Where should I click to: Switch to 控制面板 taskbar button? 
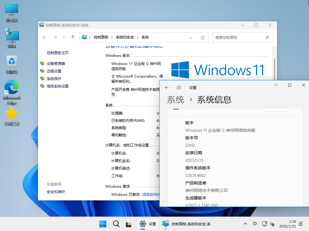(186, 224)
